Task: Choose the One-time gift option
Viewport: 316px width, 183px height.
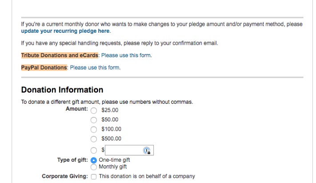Action: click(93, 160)
